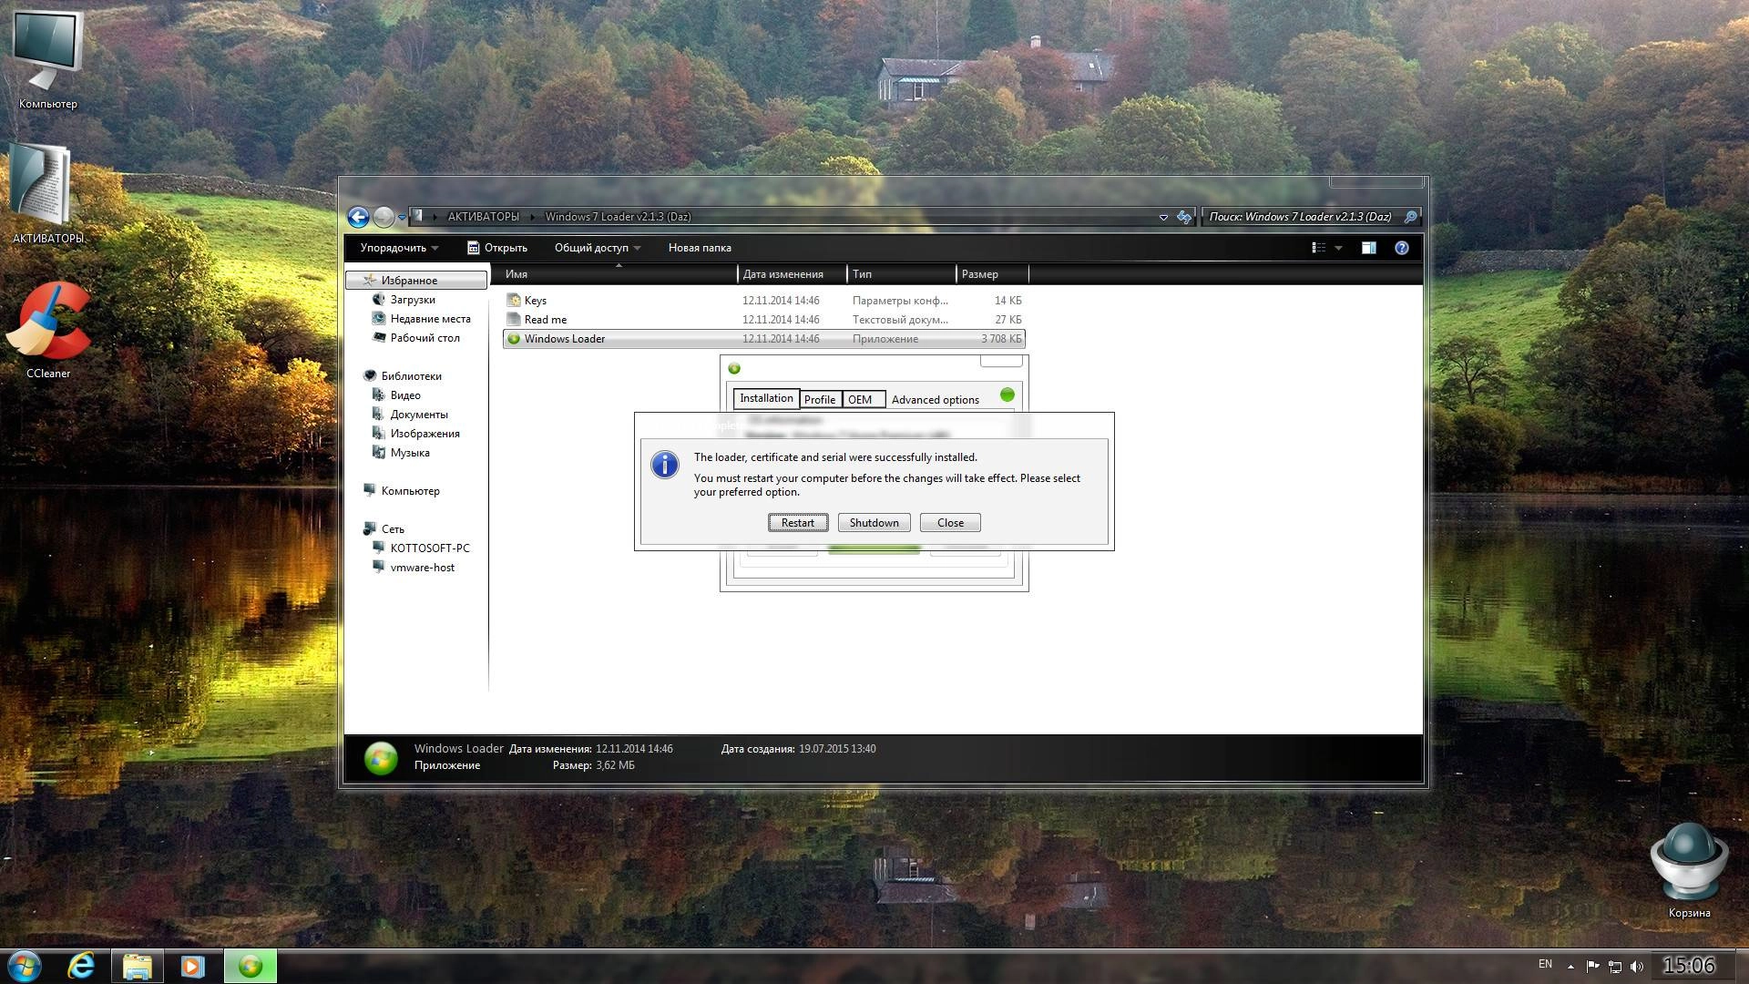Click the EN language indicator
Viewport: 1749px width, 984px height.
point(1545,964)
